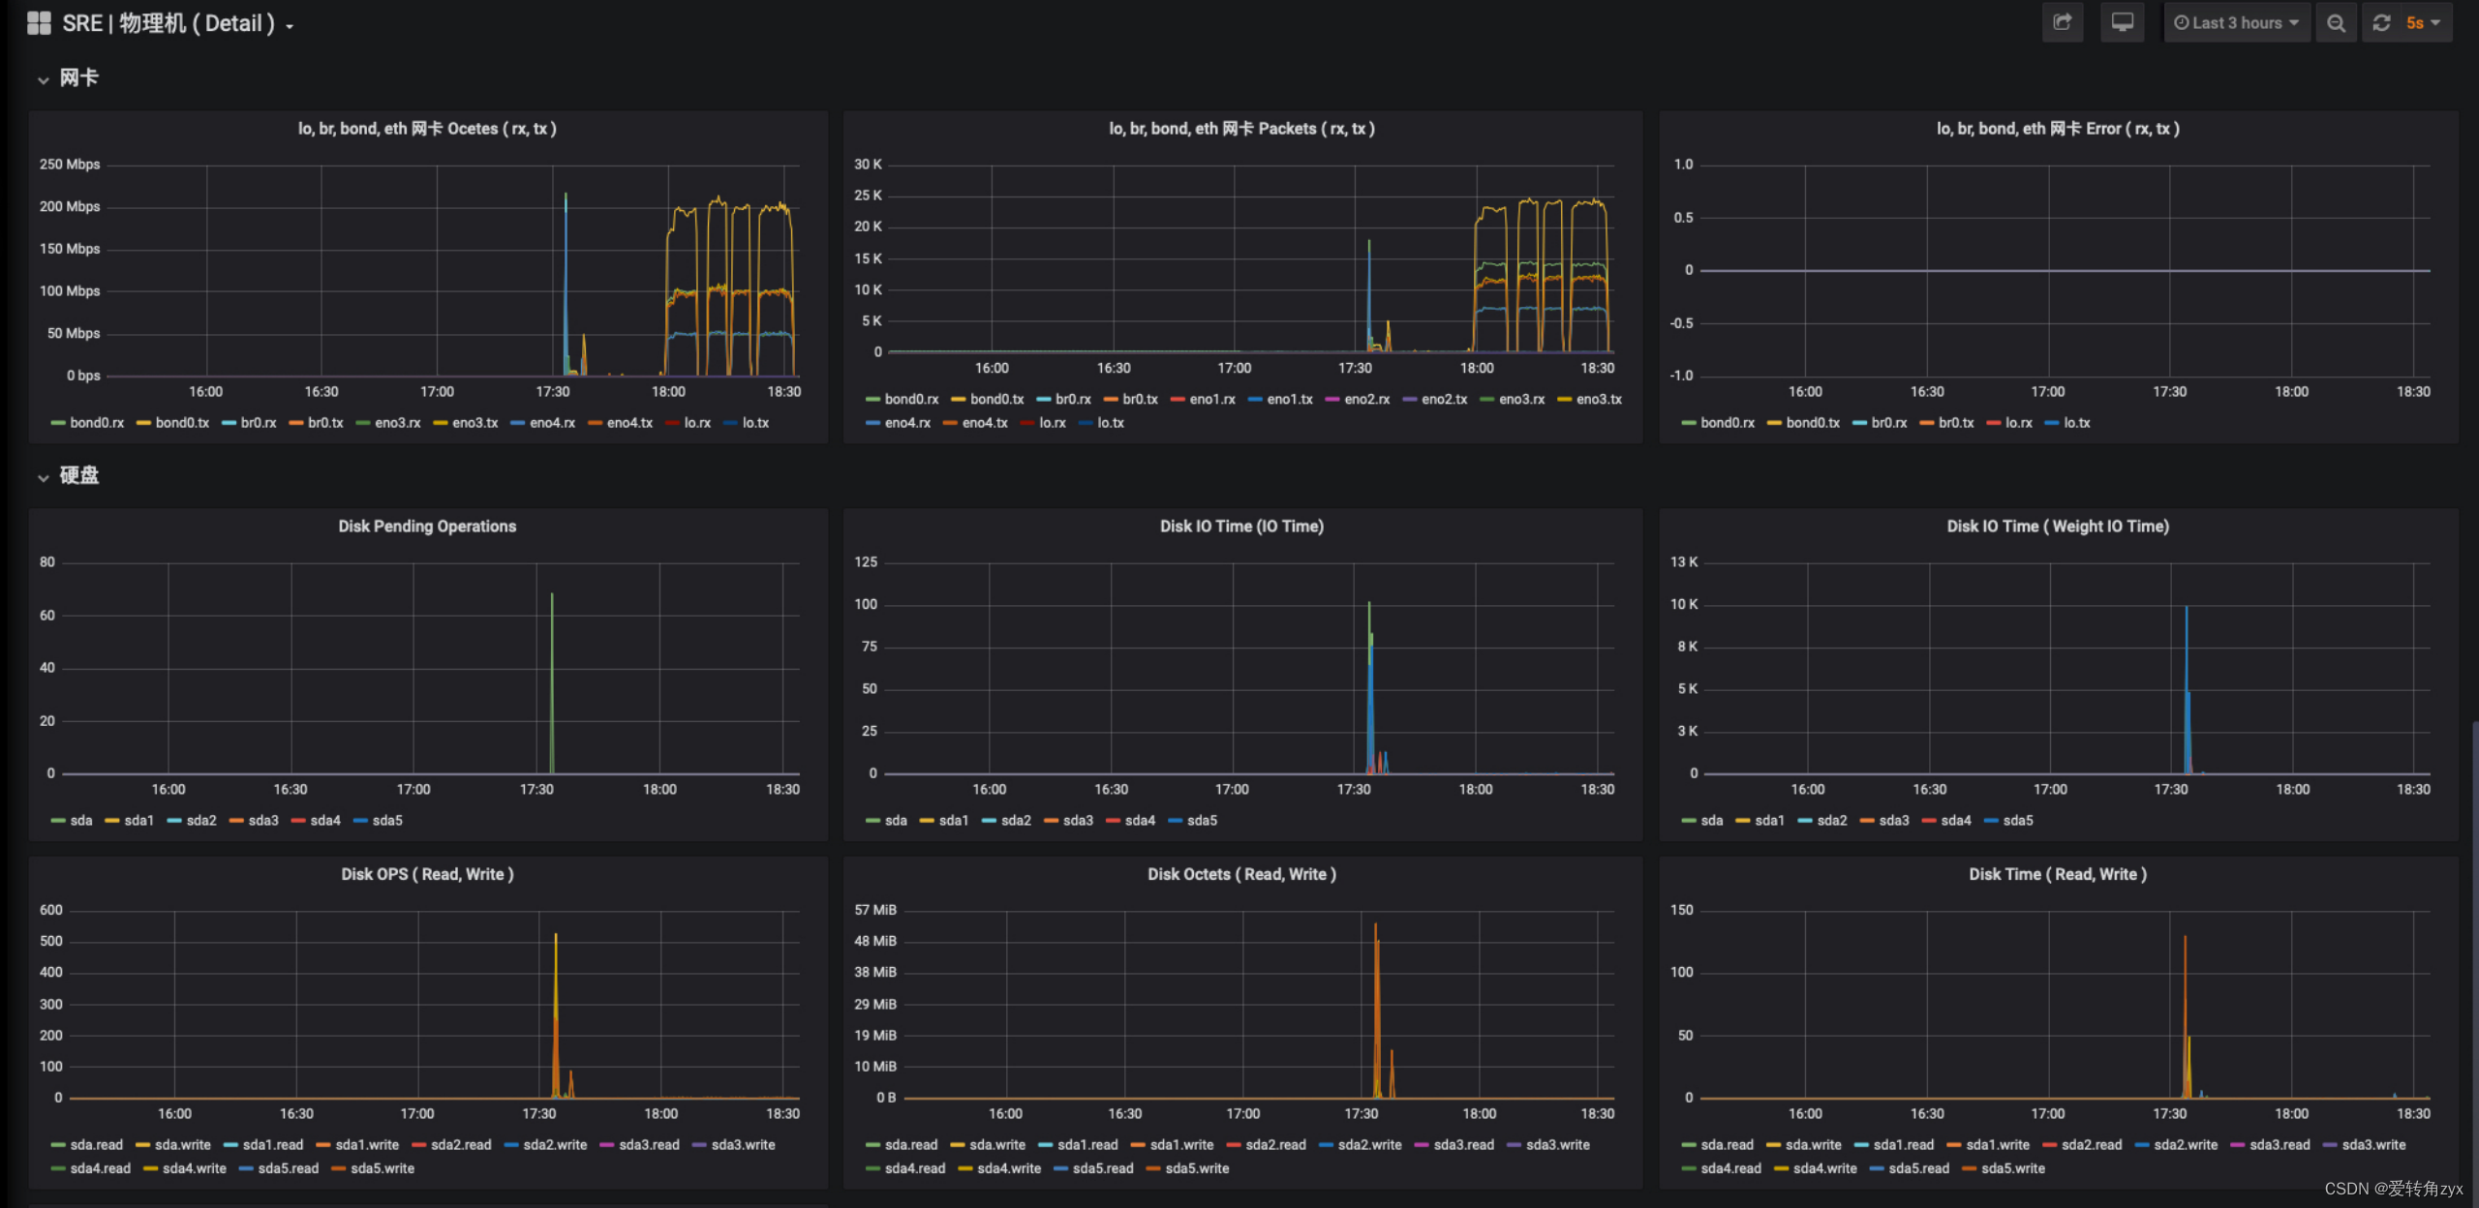Click the refresh dashboard icon
This screenshot has height=1208, width=2479.
[2381, 23]
